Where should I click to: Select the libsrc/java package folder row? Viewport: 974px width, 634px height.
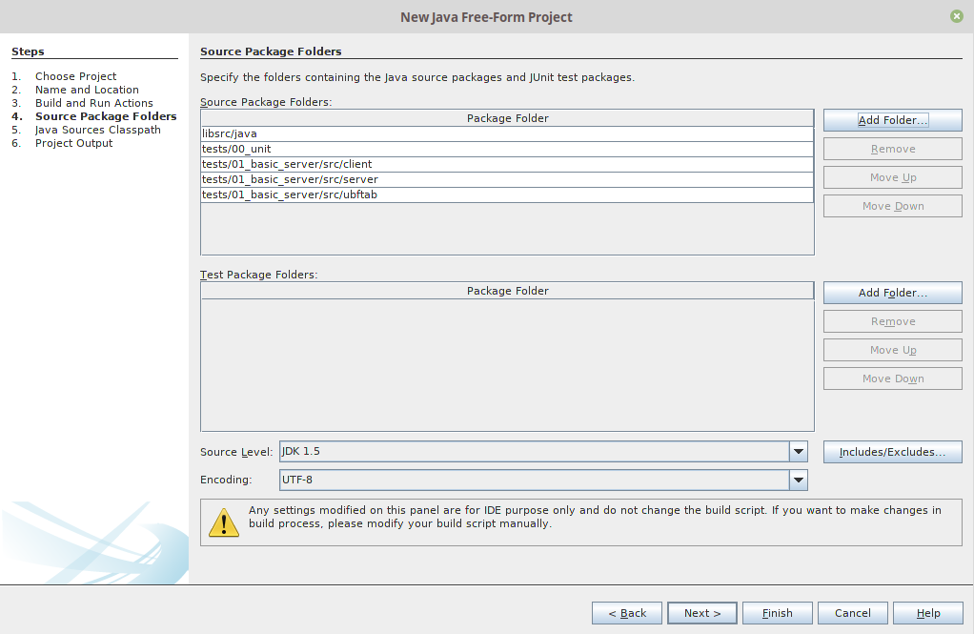(x=506, y=134)
